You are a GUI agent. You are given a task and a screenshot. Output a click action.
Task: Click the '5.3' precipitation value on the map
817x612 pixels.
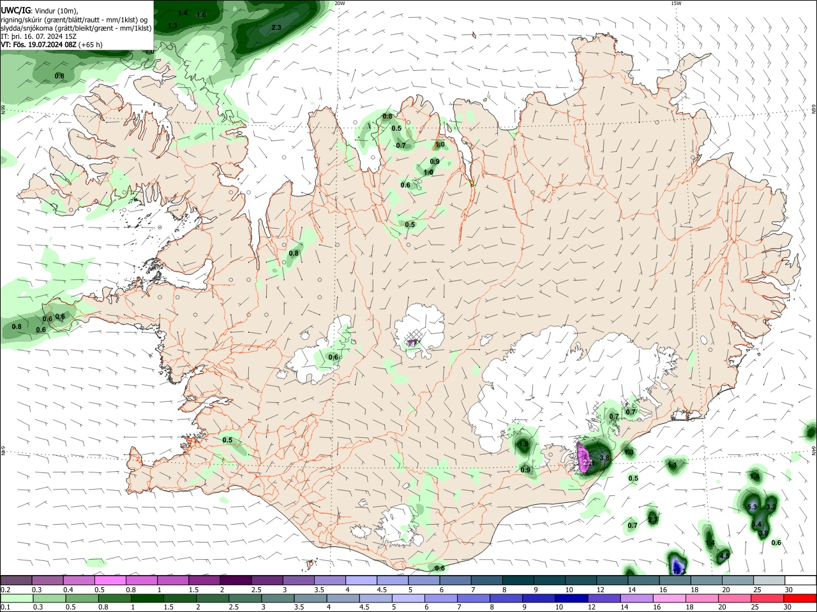(752, 507)
